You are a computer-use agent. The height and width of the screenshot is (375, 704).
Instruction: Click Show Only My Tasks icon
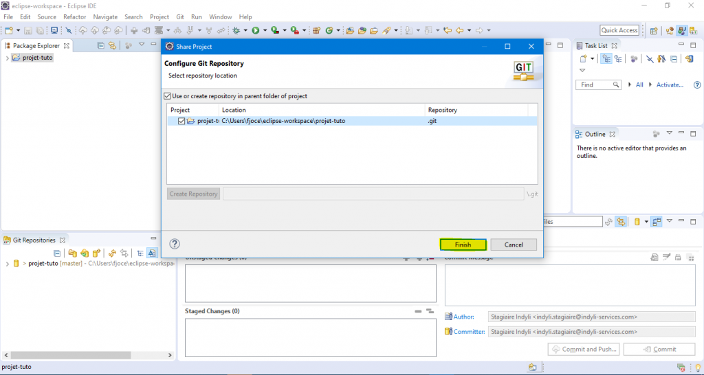pyautogui.click(x=661, y=59)
